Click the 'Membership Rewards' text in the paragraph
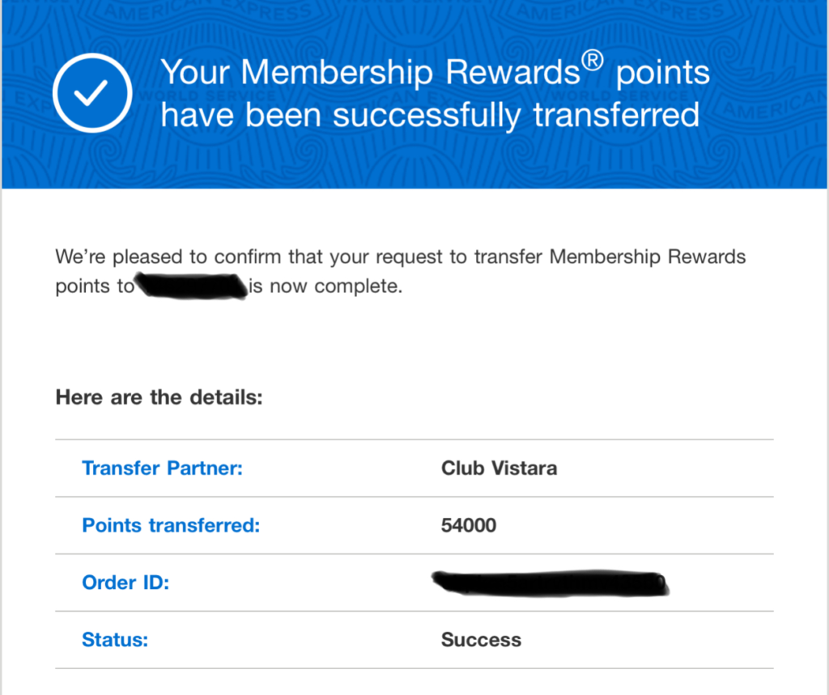This screenshot has width=829, height=695. click(648, 256)
